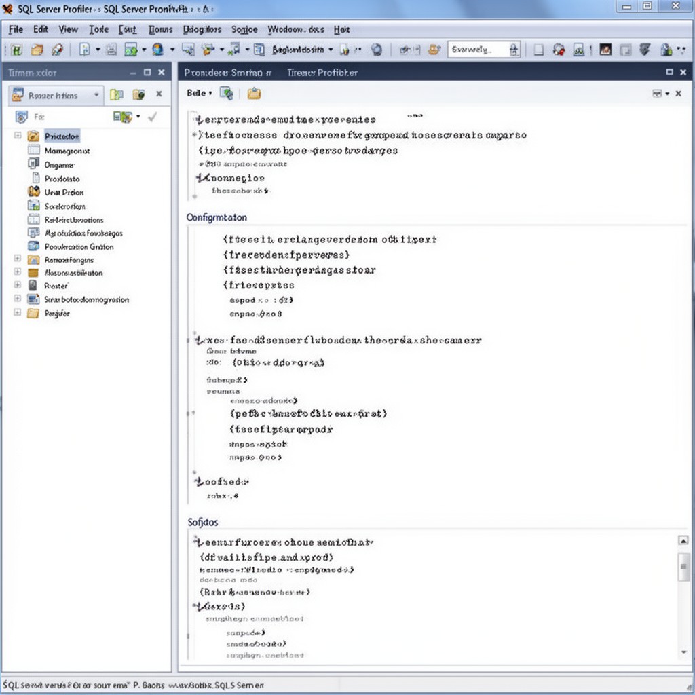
Task: Click the dark device icon for Roster
Action: tap(33, 286)
